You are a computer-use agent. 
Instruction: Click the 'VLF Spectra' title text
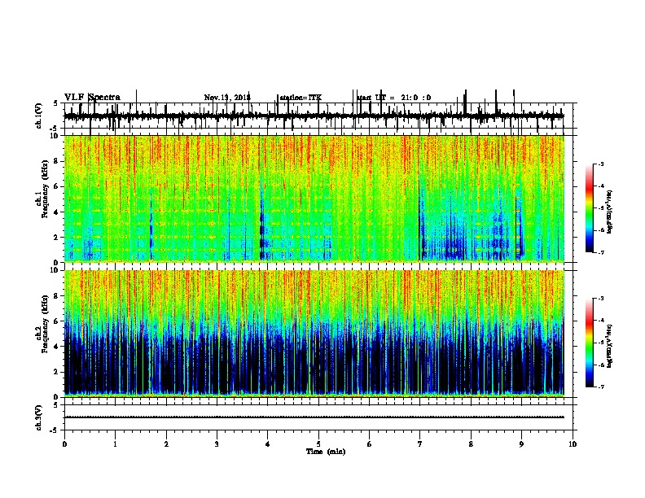92,98
